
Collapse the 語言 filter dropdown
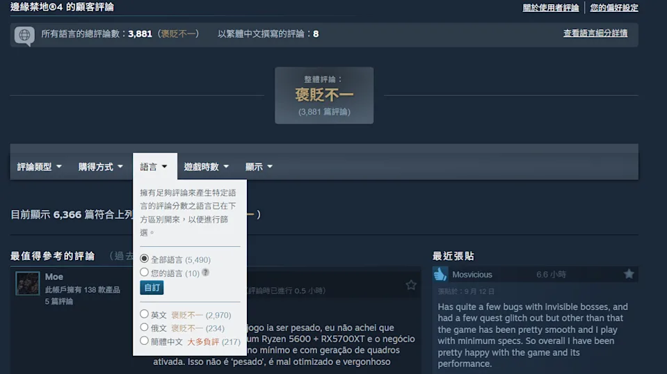click(154, 167)
